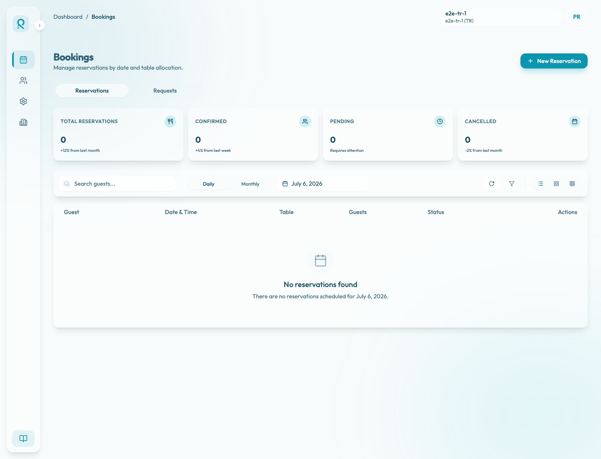The height and width of the screenshot is (459, 601).
Task: Click the Date & Time column header
Action: tap(181, 212)
